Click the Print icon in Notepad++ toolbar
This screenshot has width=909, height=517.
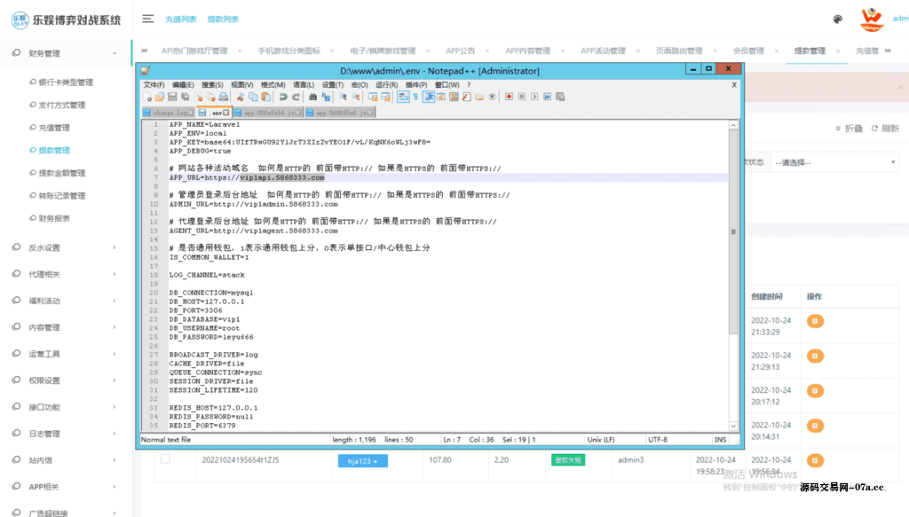[224, 97]
